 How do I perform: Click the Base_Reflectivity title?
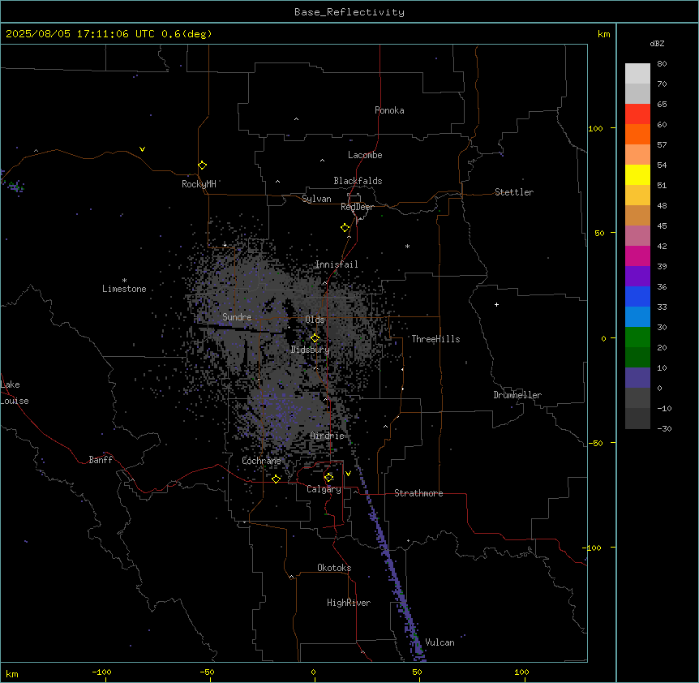point(349,12)
